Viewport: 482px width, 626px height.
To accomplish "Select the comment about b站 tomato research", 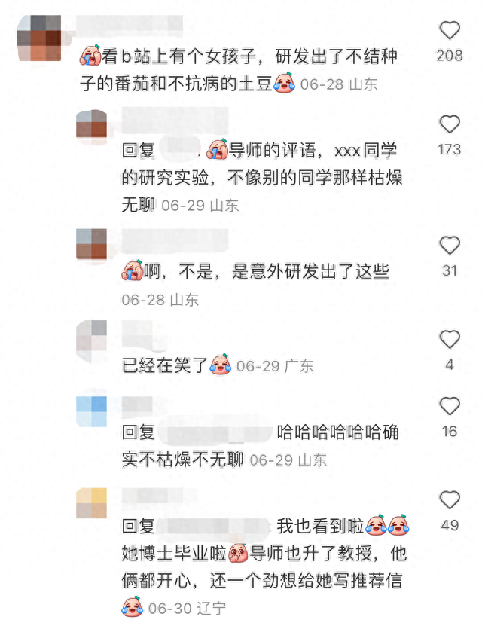I will pyautogui.click(x=239, y=70).
